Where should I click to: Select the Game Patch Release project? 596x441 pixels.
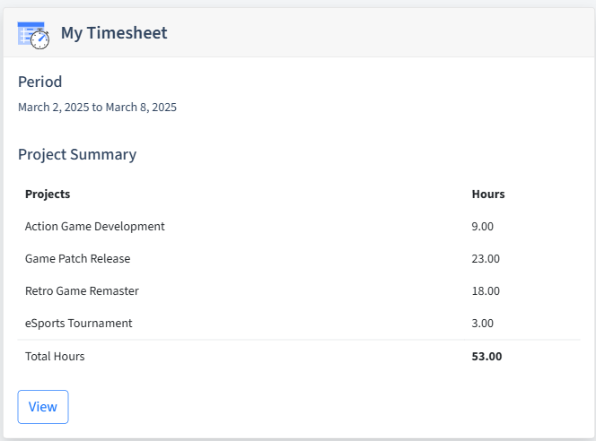pyautogui.click(x=77, y=259)
